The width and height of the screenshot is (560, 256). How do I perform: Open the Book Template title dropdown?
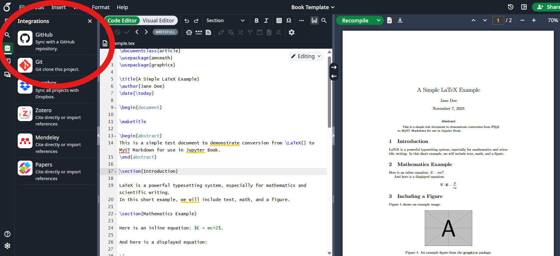pos(313,7)
